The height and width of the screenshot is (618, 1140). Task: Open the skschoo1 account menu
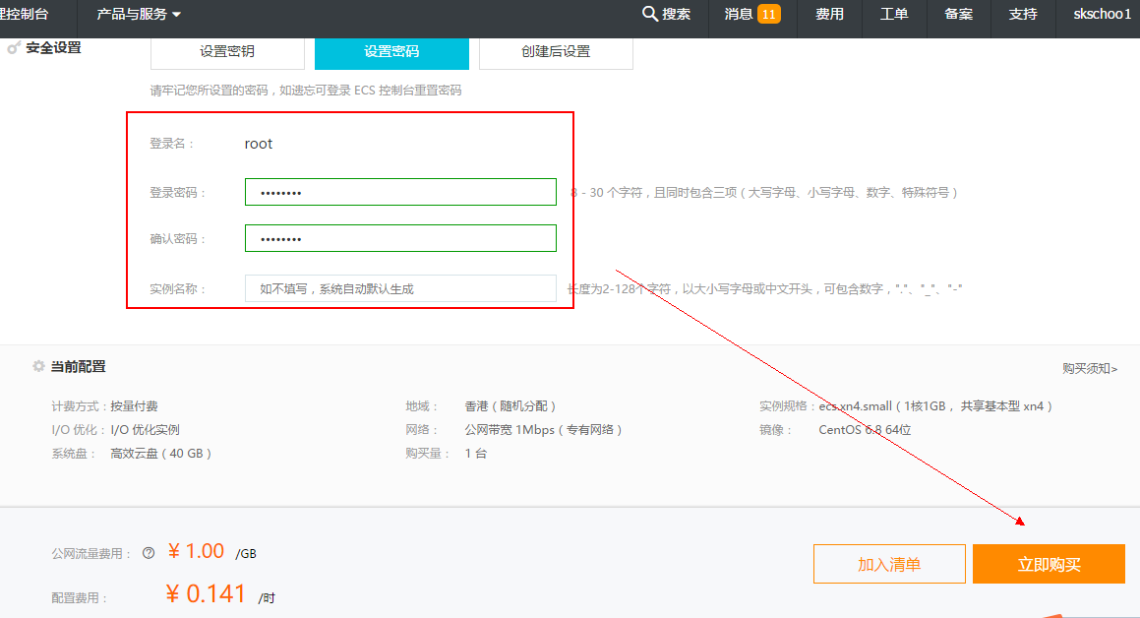[1102, 14]
